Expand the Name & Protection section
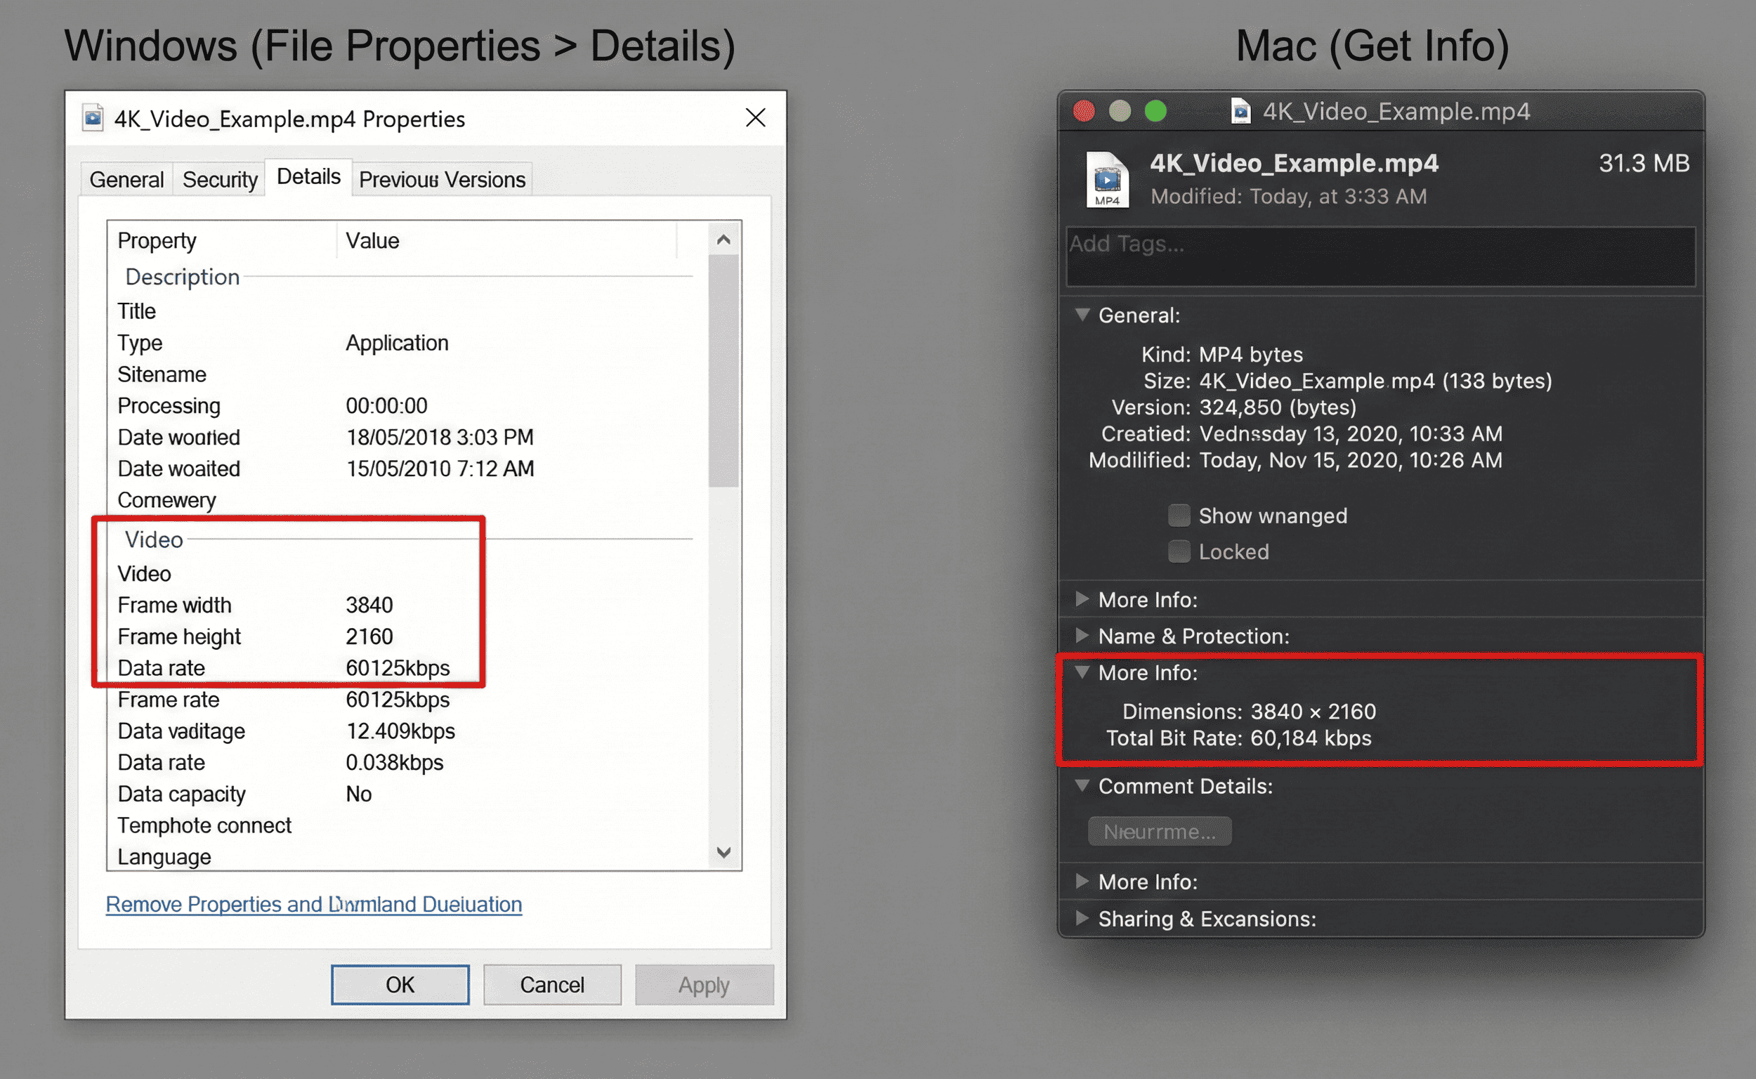Screen dimensions: 1756x1079 pyautogui.click(x=1083, y=636)
